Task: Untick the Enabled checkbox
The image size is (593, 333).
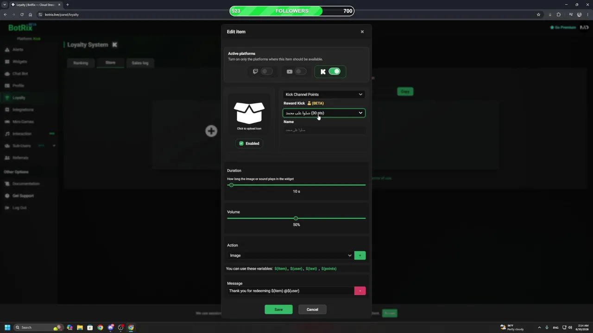Action: 241,143
